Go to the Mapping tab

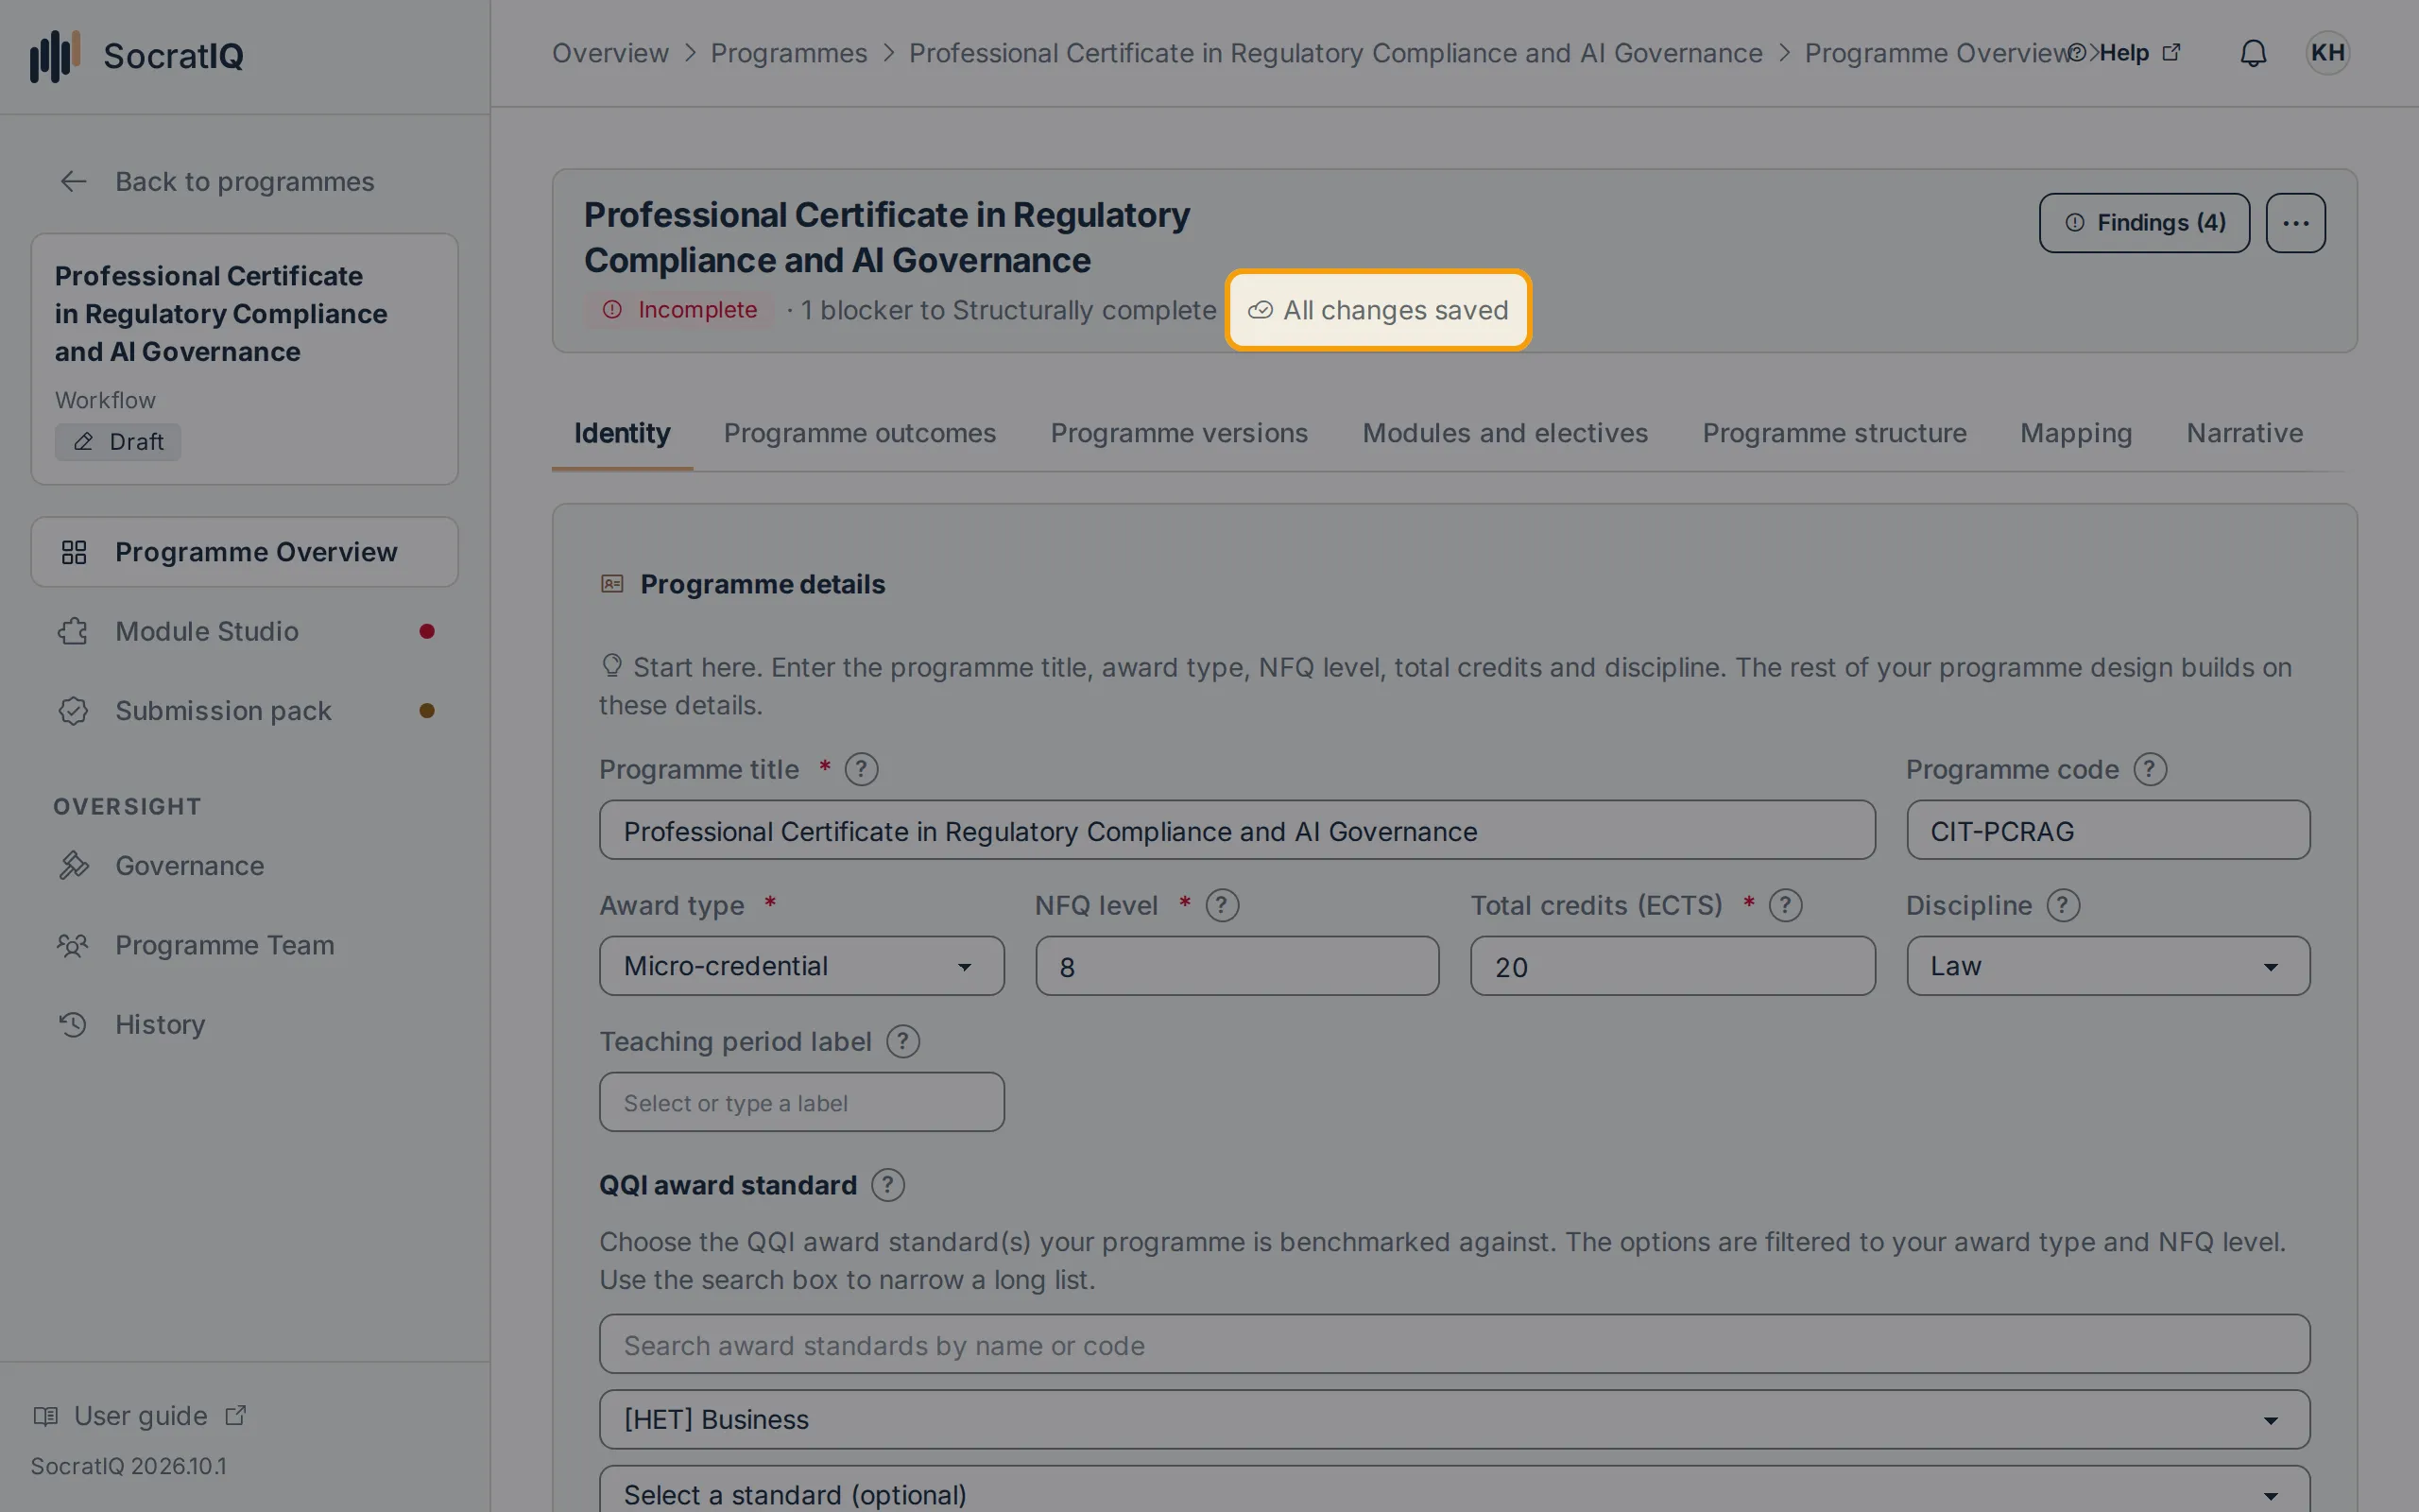(2076, 433)
